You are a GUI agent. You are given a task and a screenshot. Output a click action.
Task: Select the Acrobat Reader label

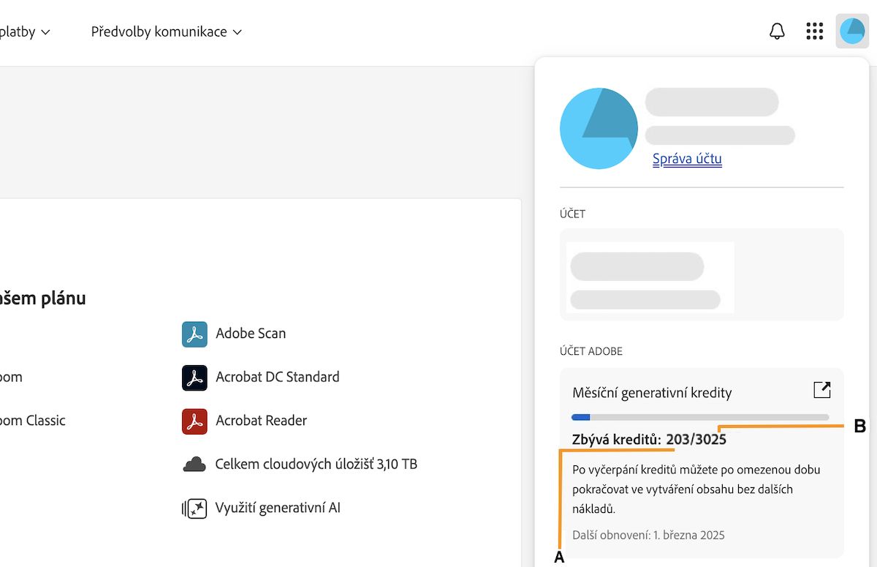tap(261, 421)
